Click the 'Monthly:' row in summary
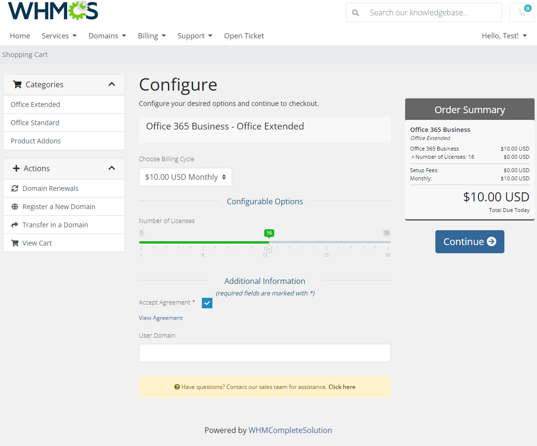The height and width of the screenshot is (446, 537). click(x=469, y=178)
